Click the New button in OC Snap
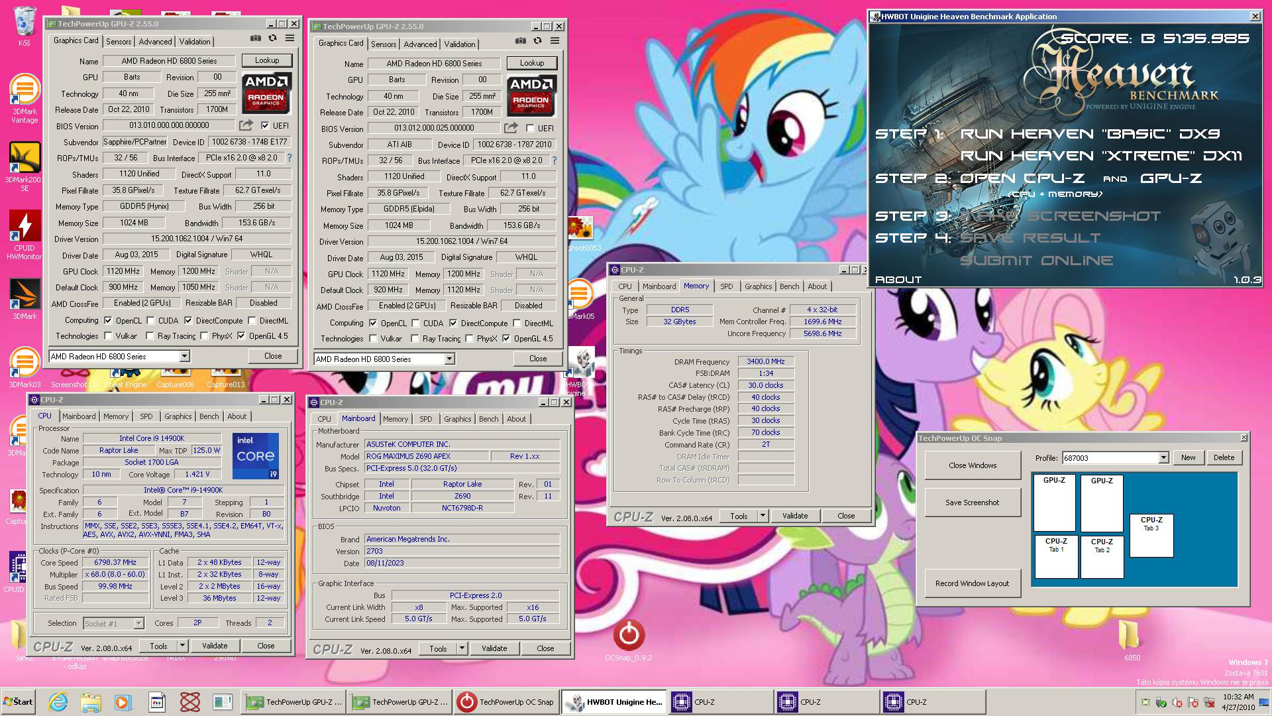 pyautogui.click(x=1189, y=458)
